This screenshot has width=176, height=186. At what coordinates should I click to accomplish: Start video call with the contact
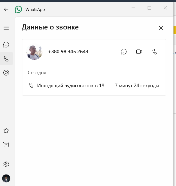[139, 52]
